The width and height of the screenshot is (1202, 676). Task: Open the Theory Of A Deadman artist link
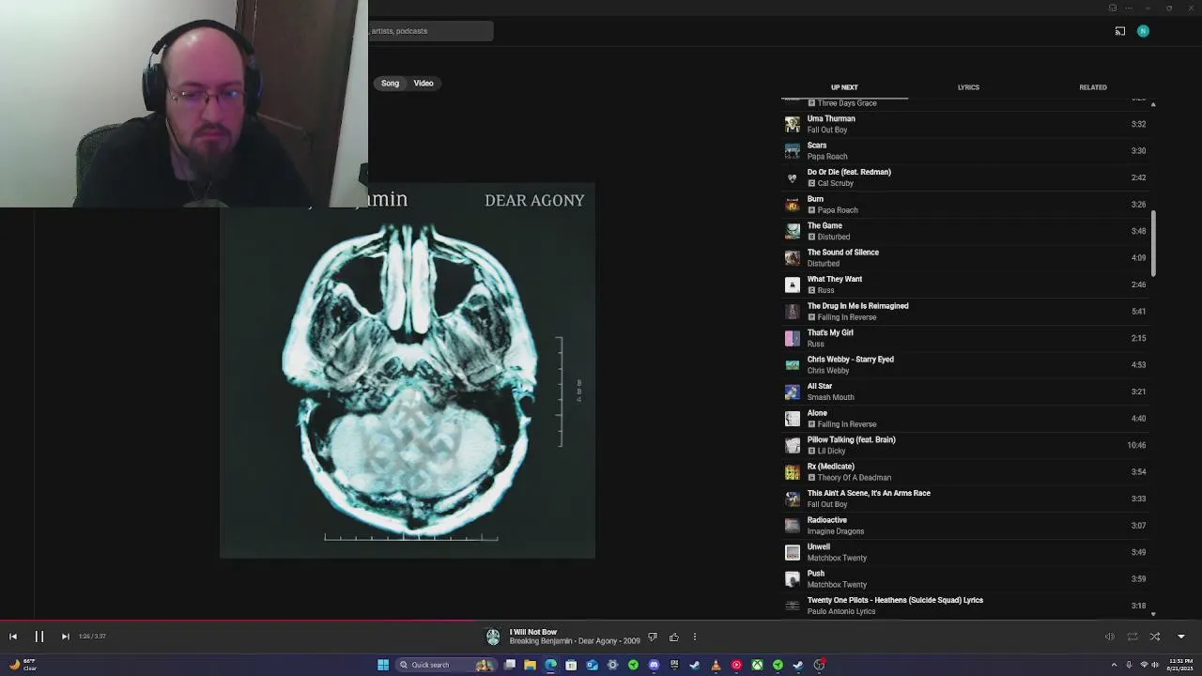(855, 478)
